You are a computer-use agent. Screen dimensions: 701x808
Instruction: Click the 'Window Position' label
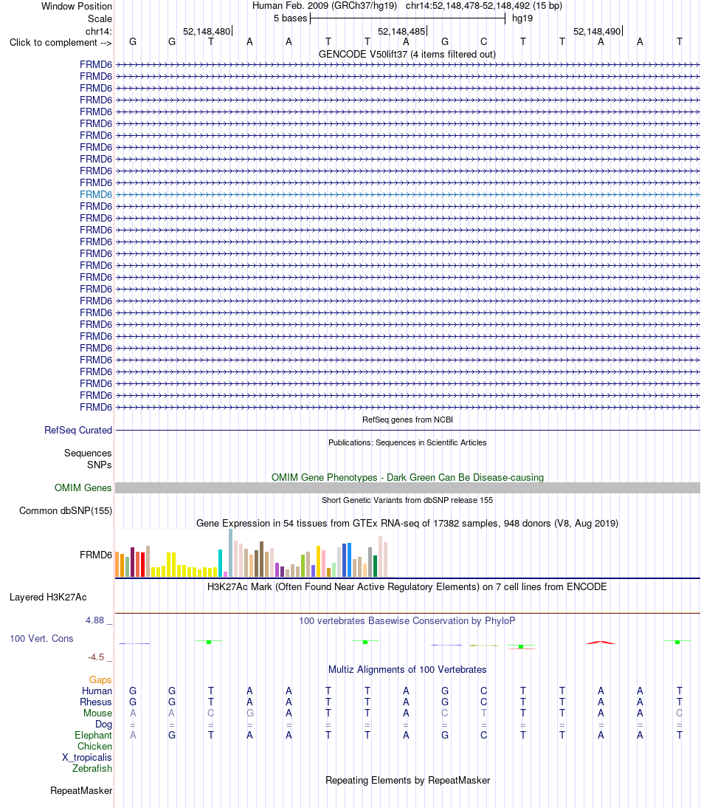(77, 6)
